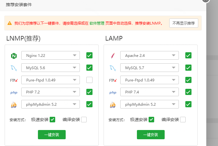Click the phpMyAdmin sailboat icon in LAMP
The width and height of the screenshot is (218, 146).
click(113, 105)
